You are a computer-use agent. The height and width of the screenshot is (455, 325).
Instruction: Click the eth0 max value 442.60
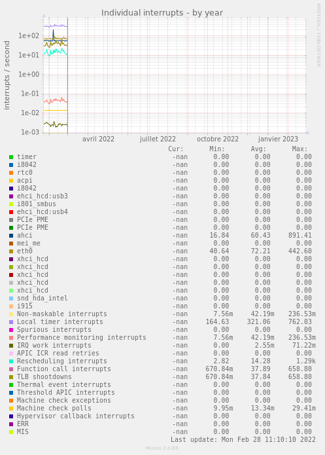pos(299,251)
